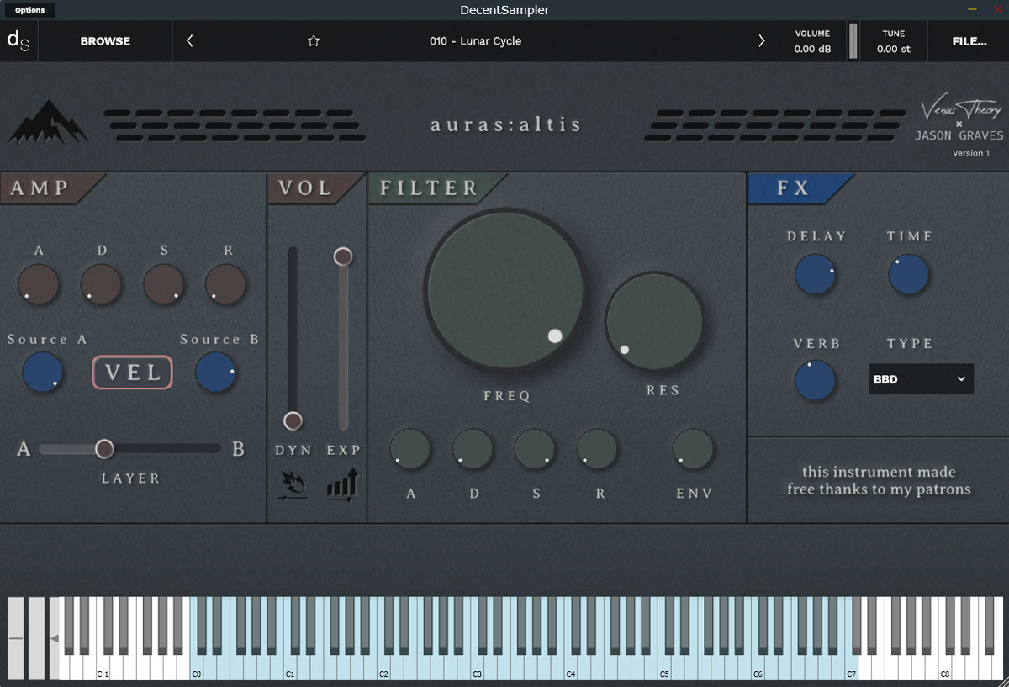
Task: Click the dynamics flame icon under DYN
Action: click(x=293, y=485)
